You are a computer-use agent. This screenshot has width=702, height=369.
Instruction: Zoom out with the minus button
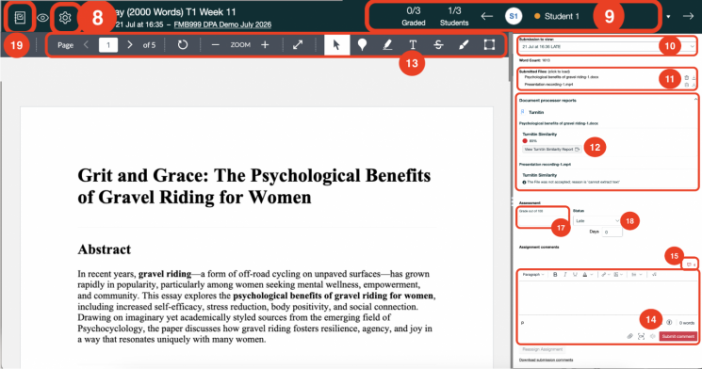click(216, 45)
